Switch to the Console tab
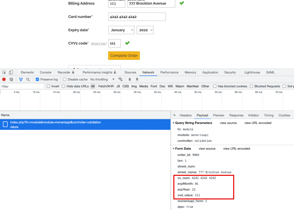This screenshot has height=210, width=294. tap(46, 72)
